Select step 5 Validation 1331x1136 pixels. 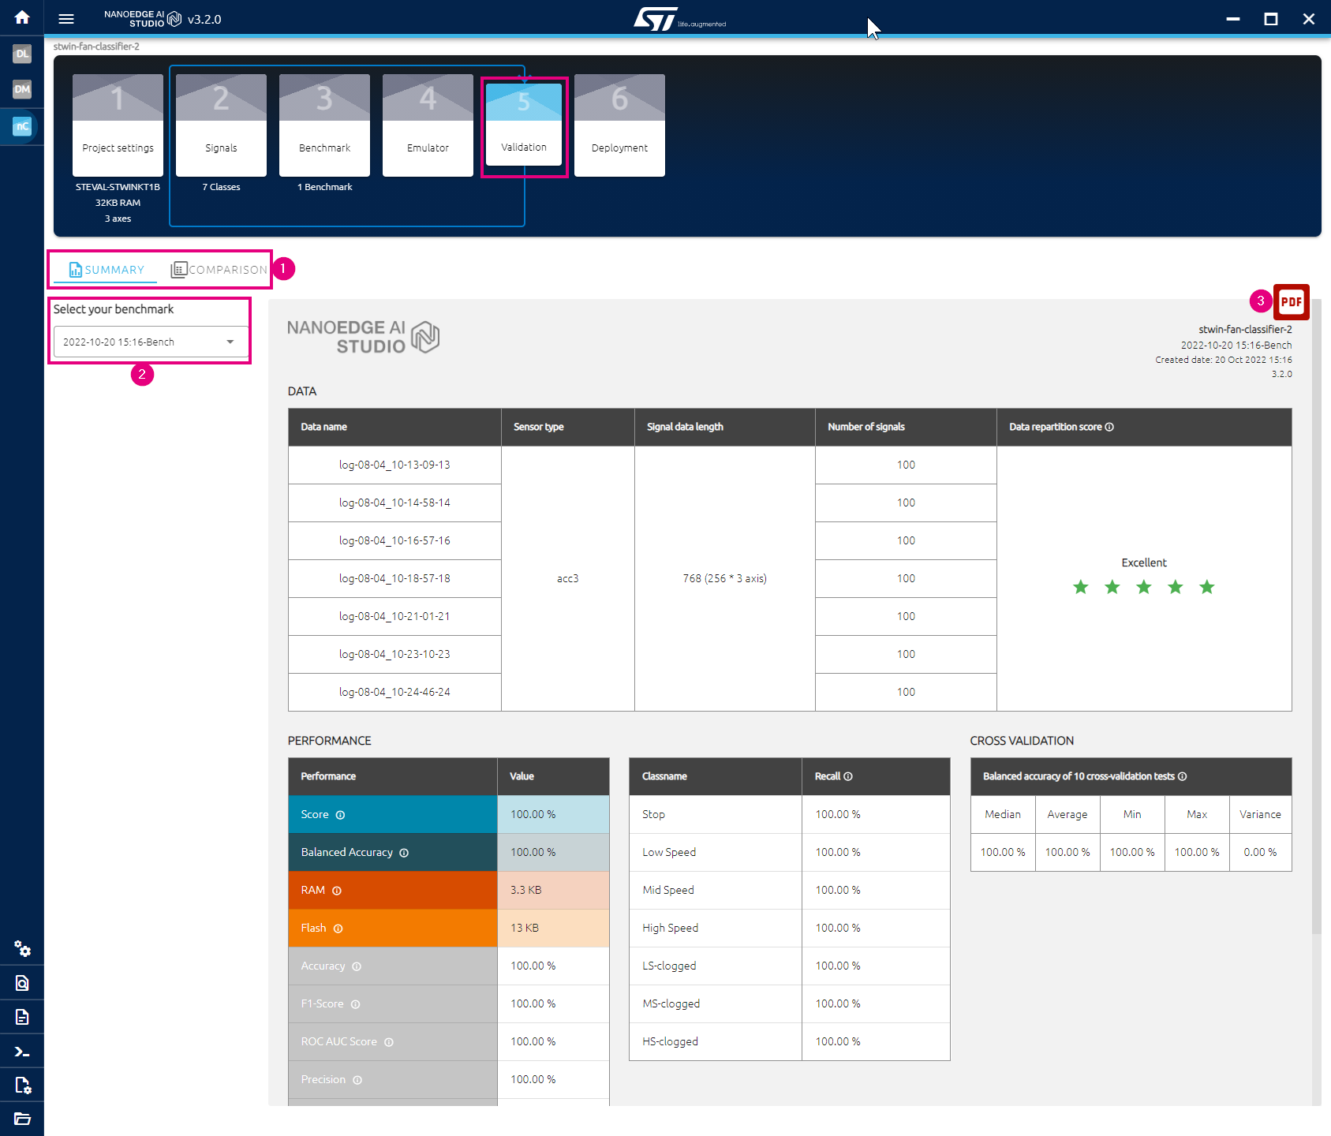pos(524,125)
